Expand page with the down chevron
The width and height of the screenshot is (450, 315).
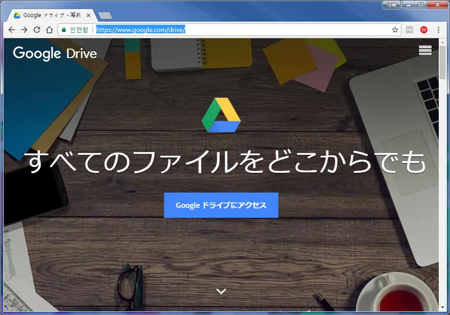221,291
